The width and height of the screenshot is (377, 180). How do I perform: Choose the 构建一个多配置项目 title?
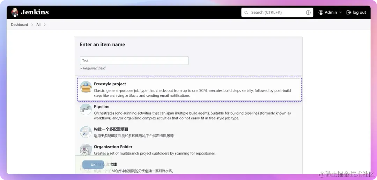(111, 129)
